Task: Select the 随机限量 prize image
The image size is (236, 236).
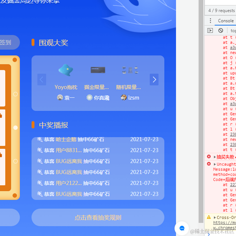Action: coord(130,70)
